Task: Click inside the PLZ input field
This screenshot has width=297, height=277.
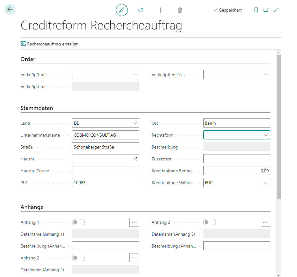Action: click(105, 182)
